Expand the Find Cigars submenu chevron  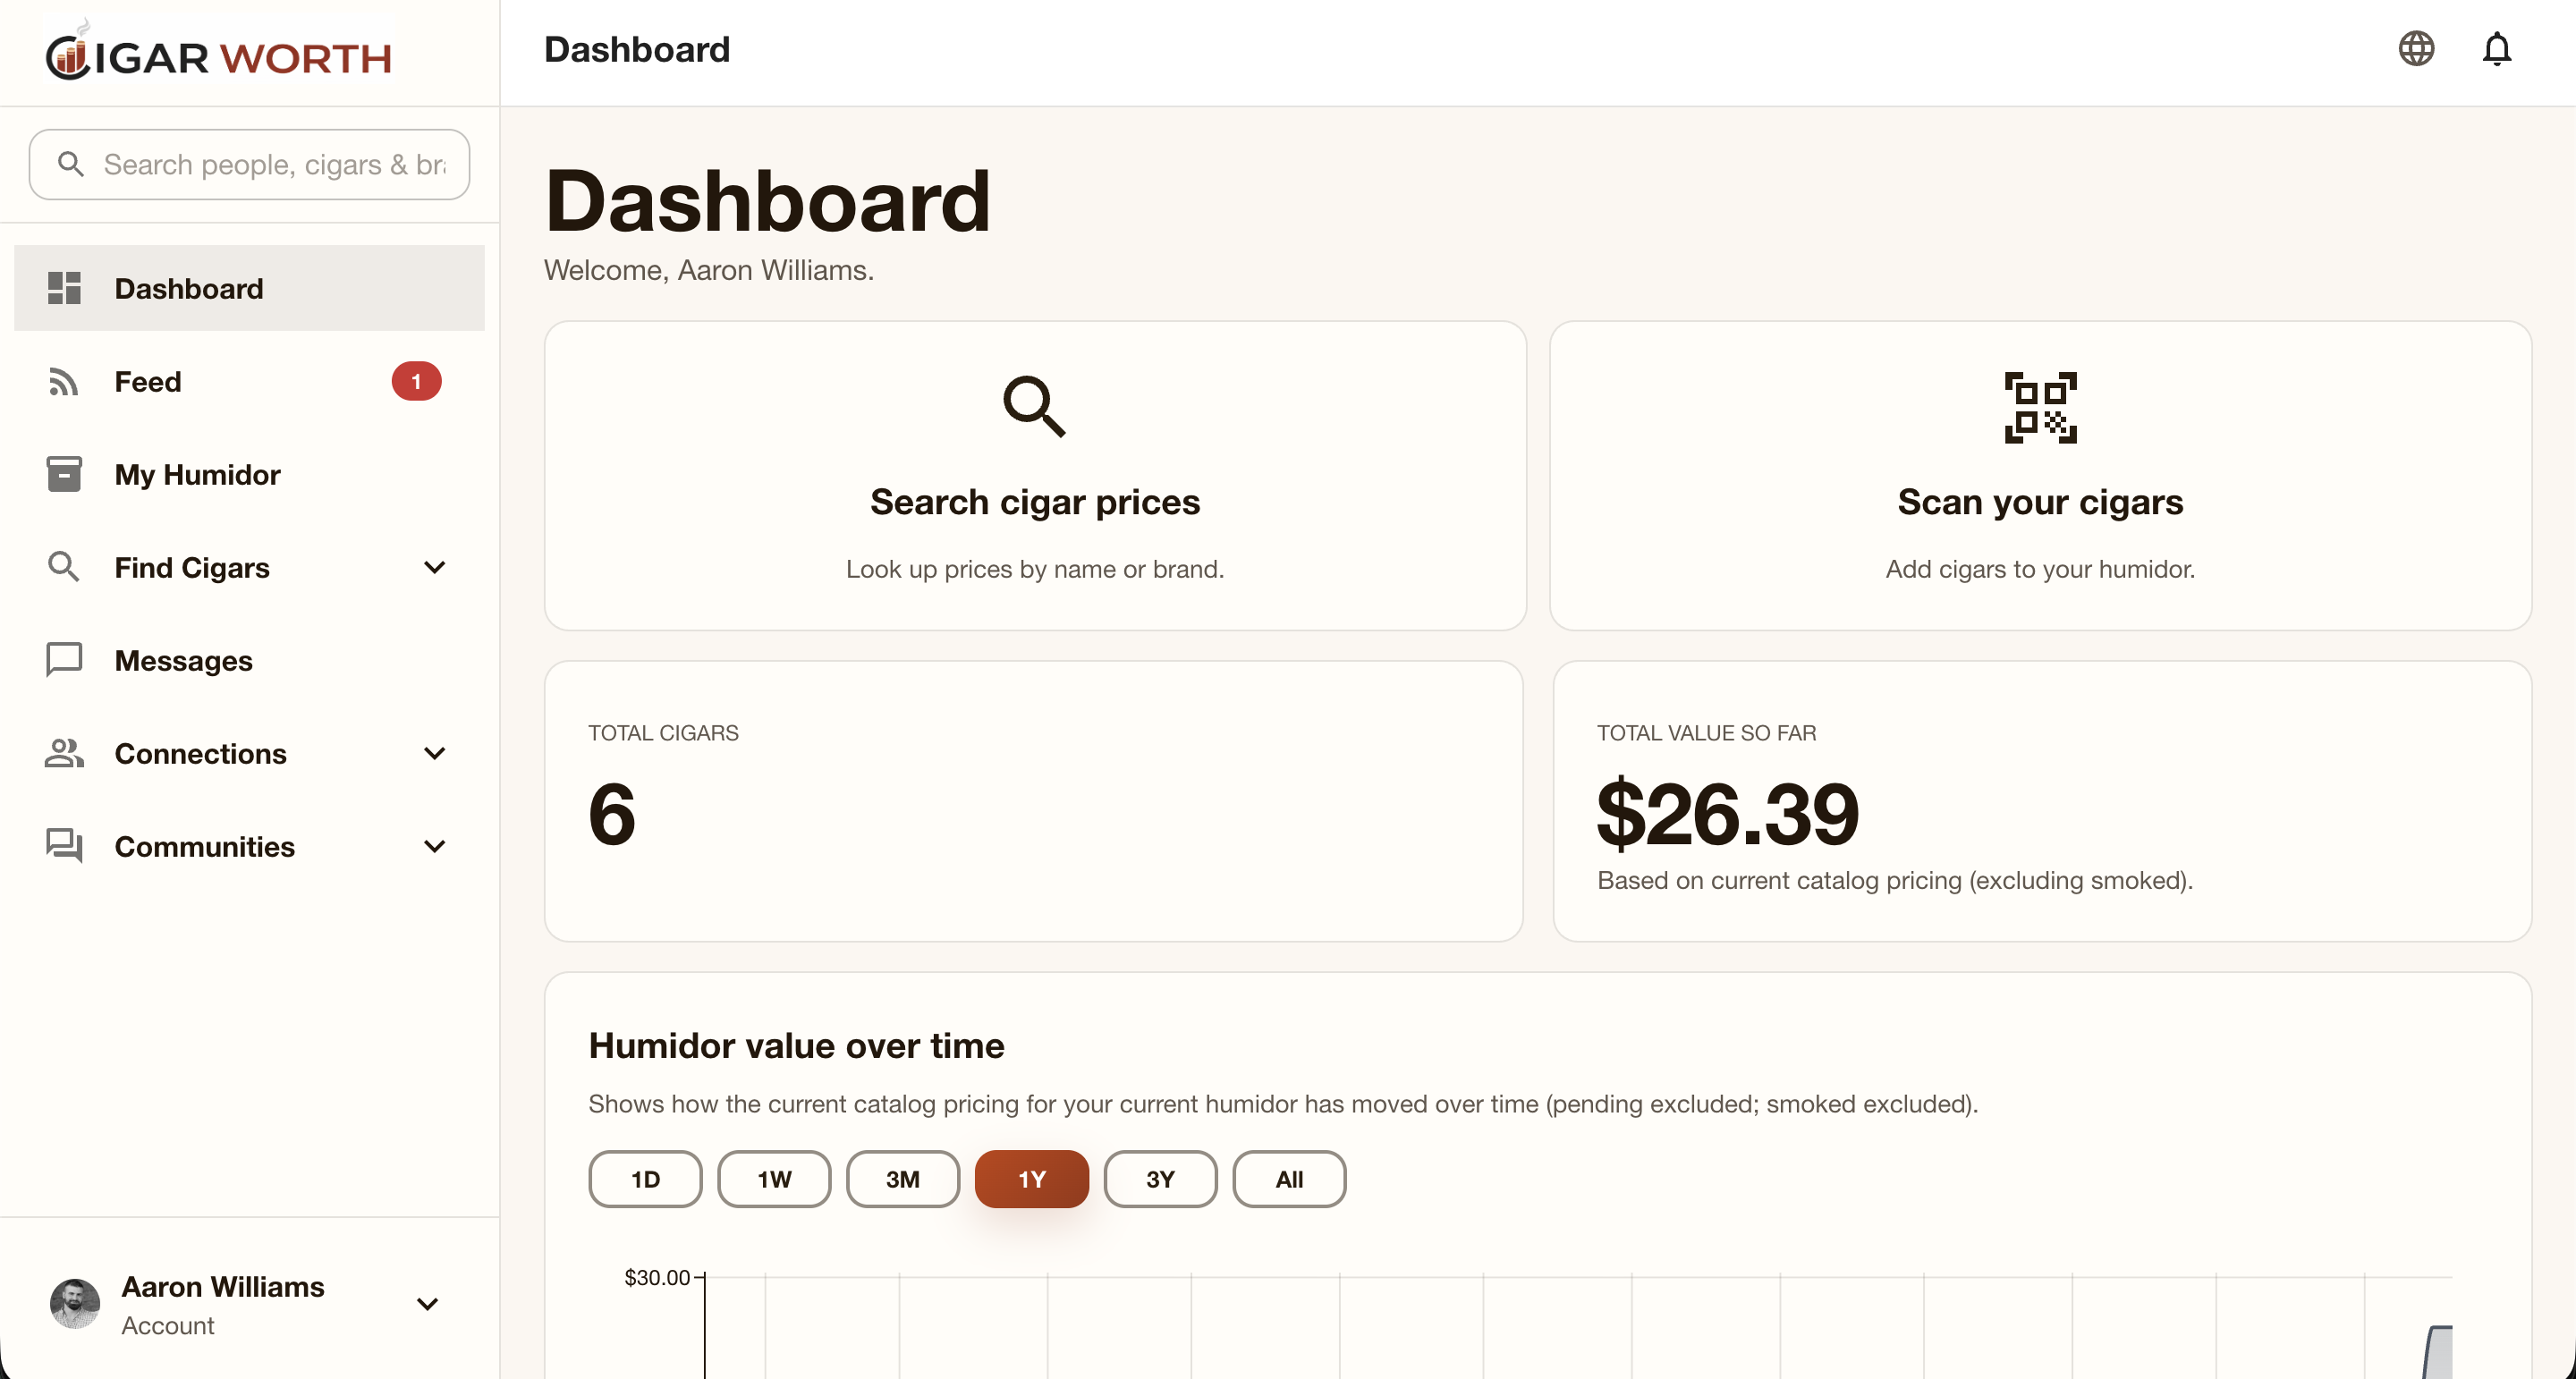[434, 567]
